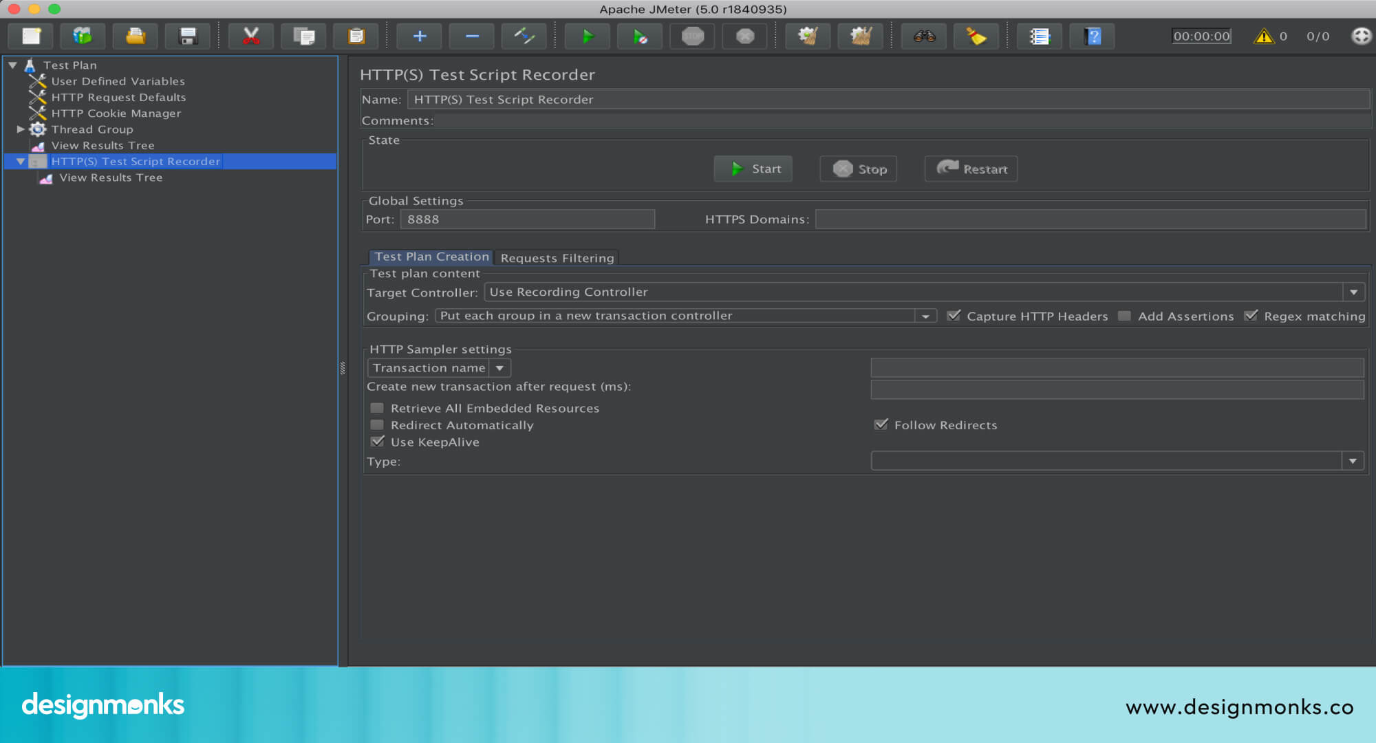The height and width of the screenshot is (743, 1376).
Task: Click the Start recorder button
Action: (753, 169)
